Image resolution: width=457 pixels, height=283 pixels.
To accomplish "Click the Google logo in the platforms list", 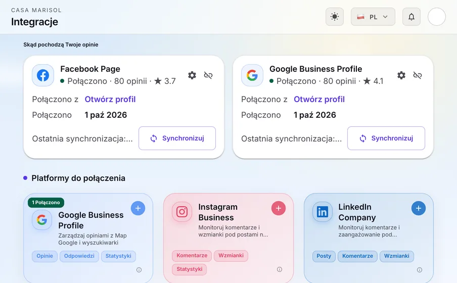I will [x=42, y=220].
